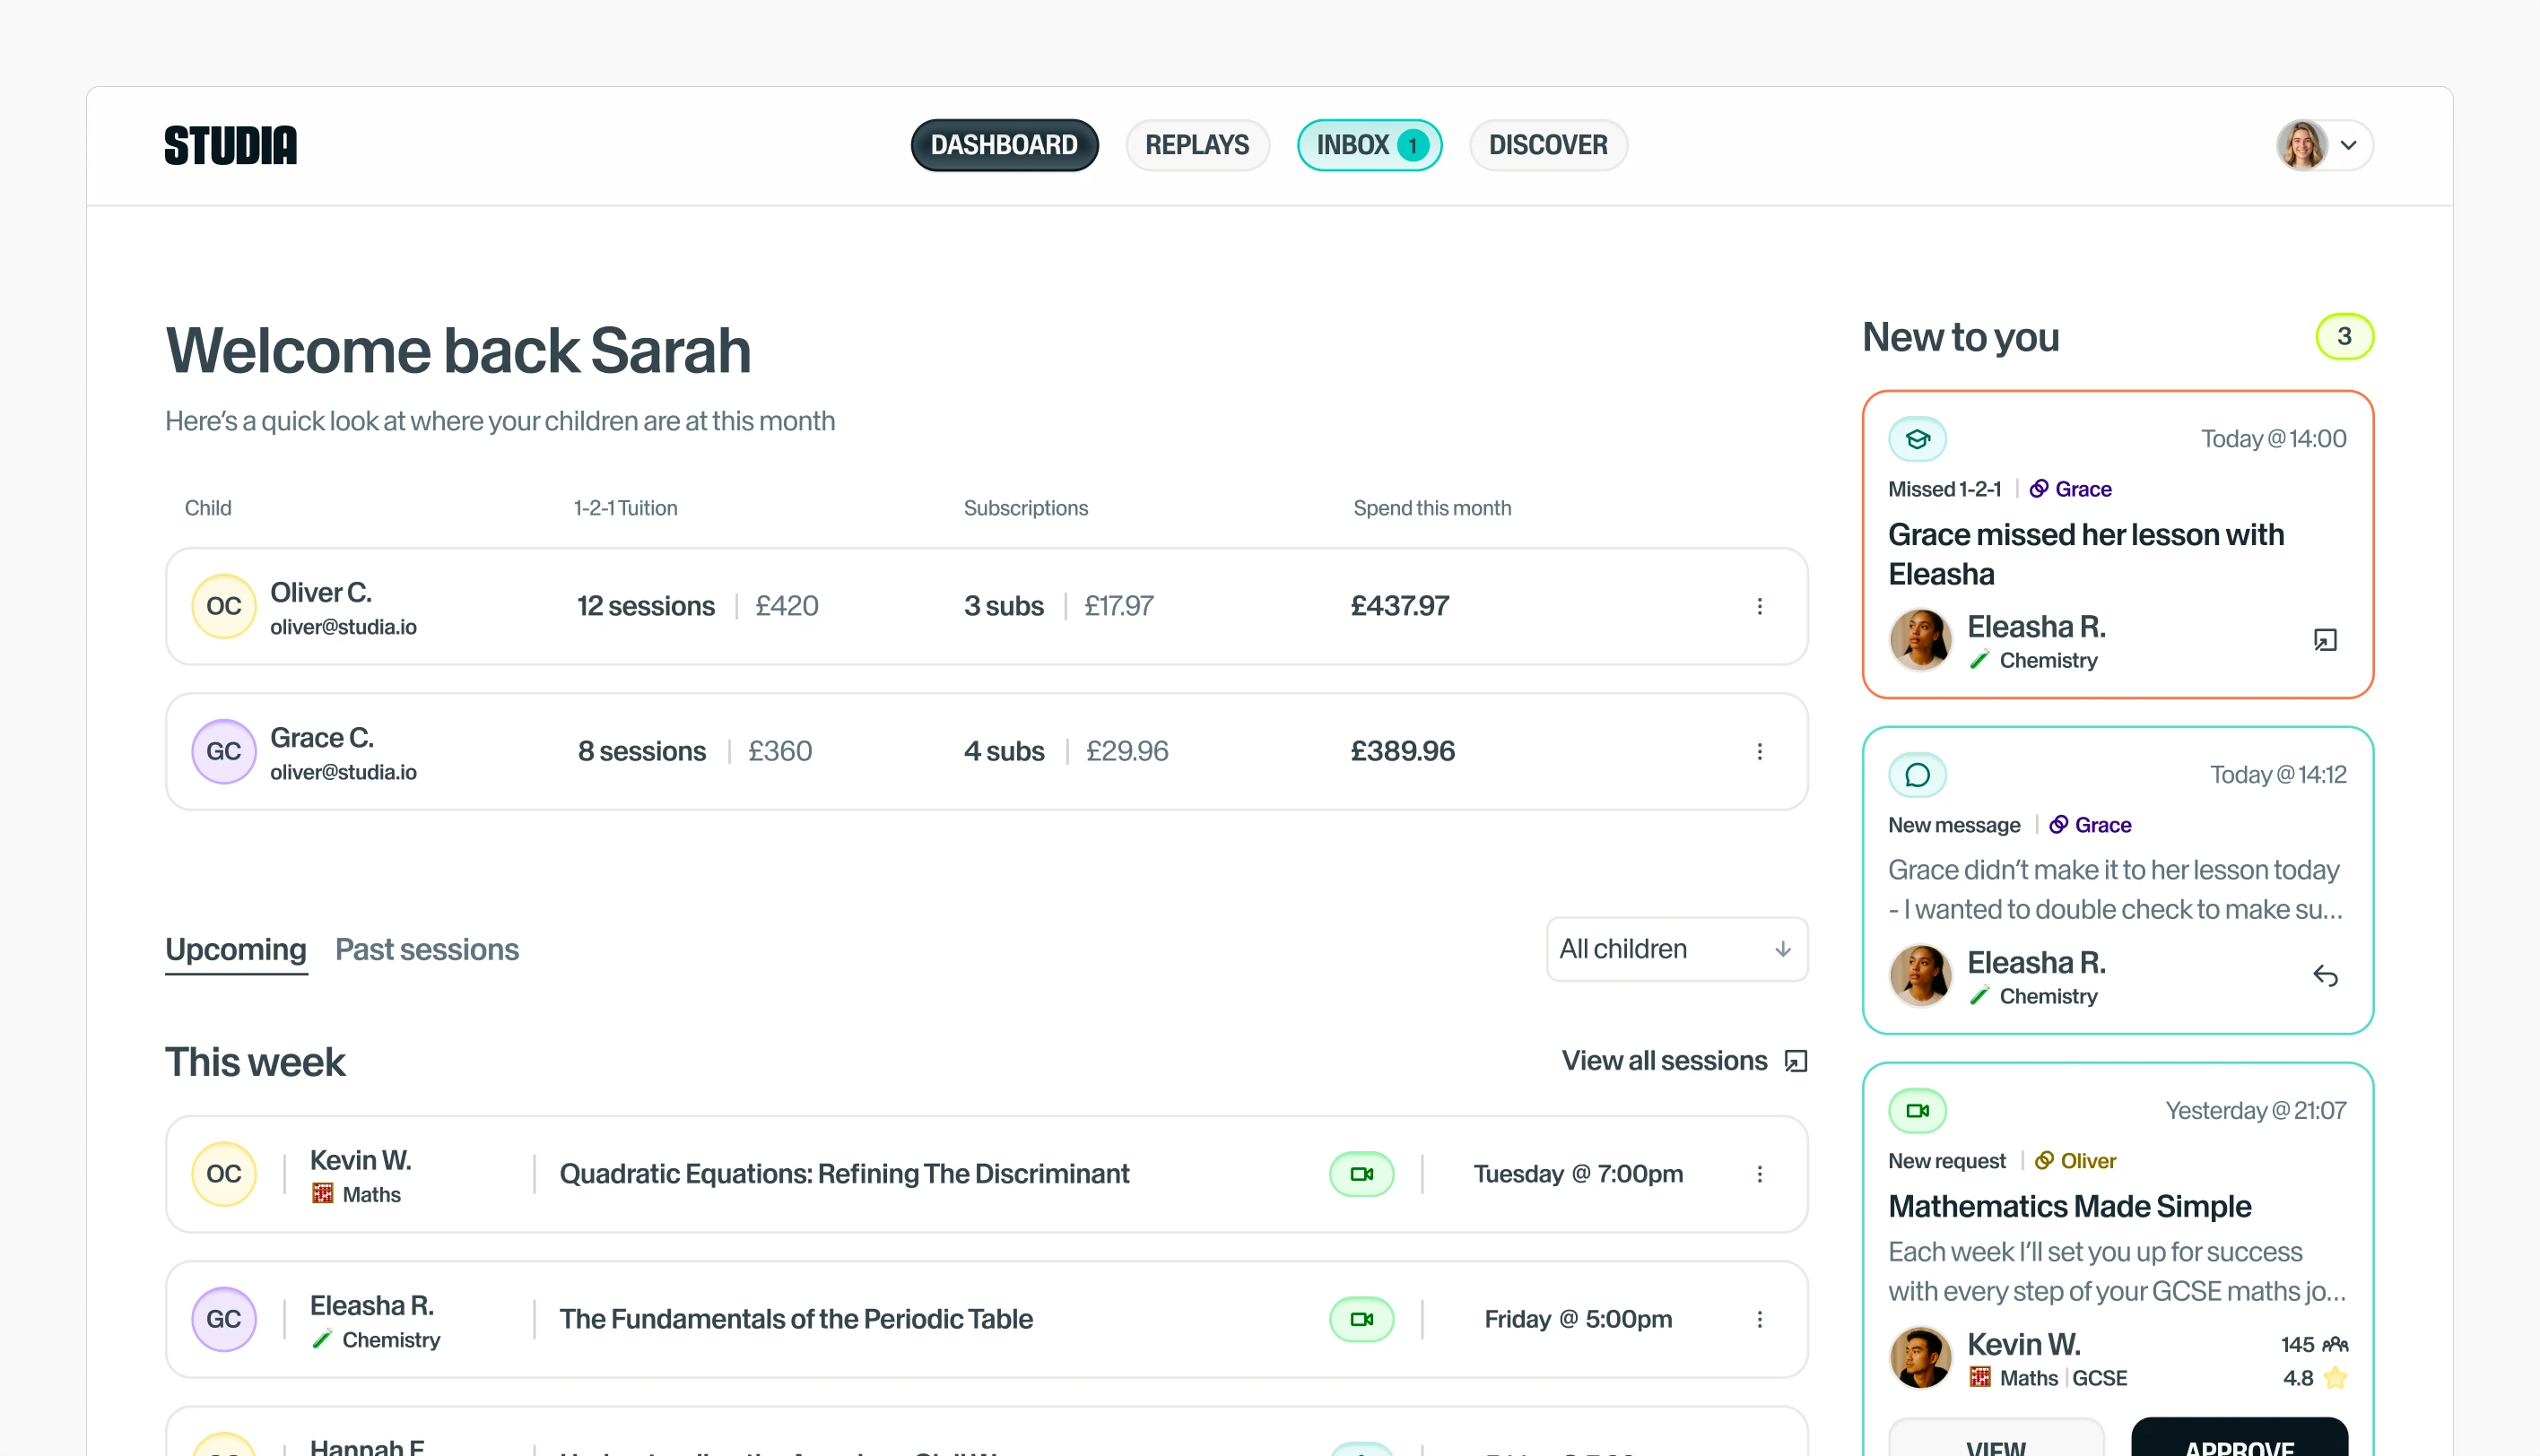This screenshot has height=1456, width=2540.
Task: Click the camera icon on New request card
Action: tap(1917, 1111)
